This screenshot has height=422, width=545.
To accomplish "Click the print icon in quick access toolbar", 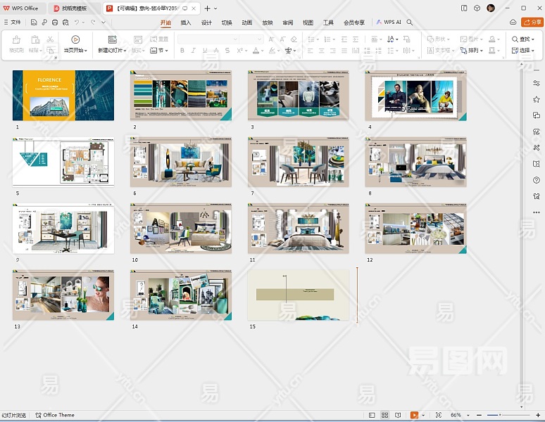I will click(55, 23).
